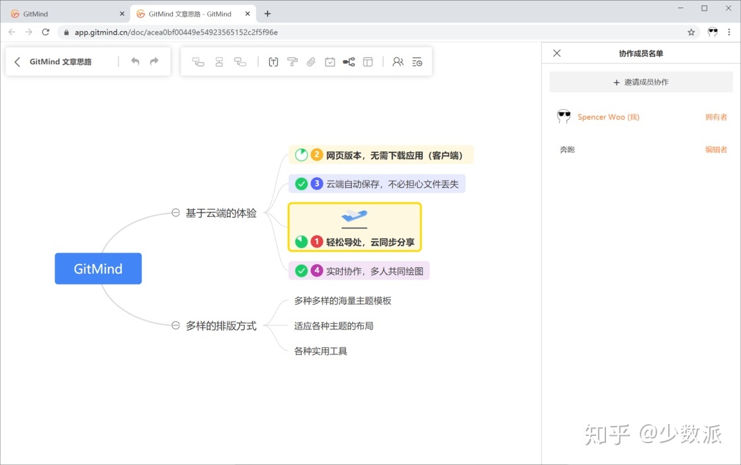Collapse the 多样的排版方式 branch
Screen dimensions: 741x465
tap(175, 325)
